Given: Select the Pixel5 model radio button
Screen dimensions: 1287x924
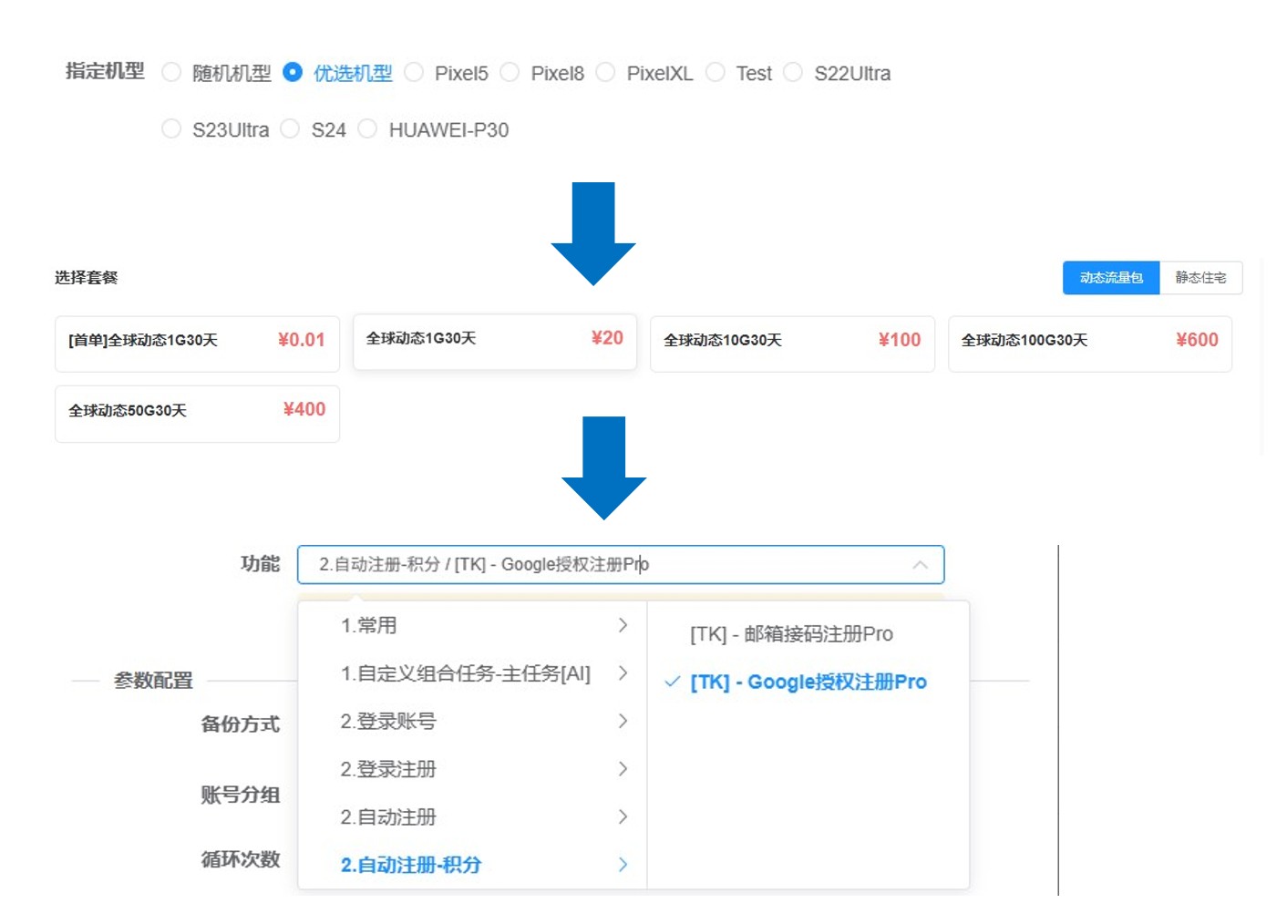Looking at the screenshot, I should (415, 73).
